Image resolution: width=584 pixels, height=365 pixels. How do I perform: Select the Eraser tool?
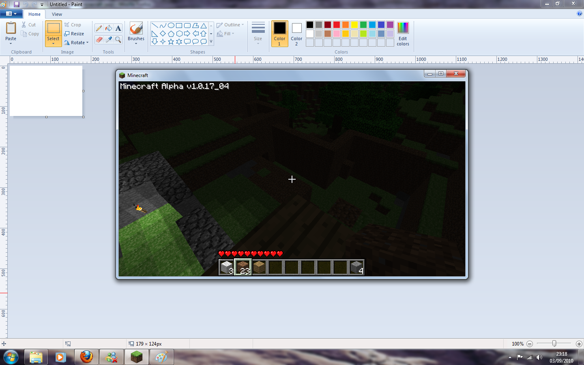click(99, 39)
